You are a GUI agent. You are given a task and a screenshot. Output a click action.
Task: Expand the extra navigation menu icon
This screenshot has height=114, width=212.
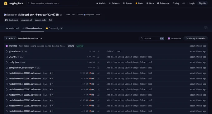click(x=183, y=3)
